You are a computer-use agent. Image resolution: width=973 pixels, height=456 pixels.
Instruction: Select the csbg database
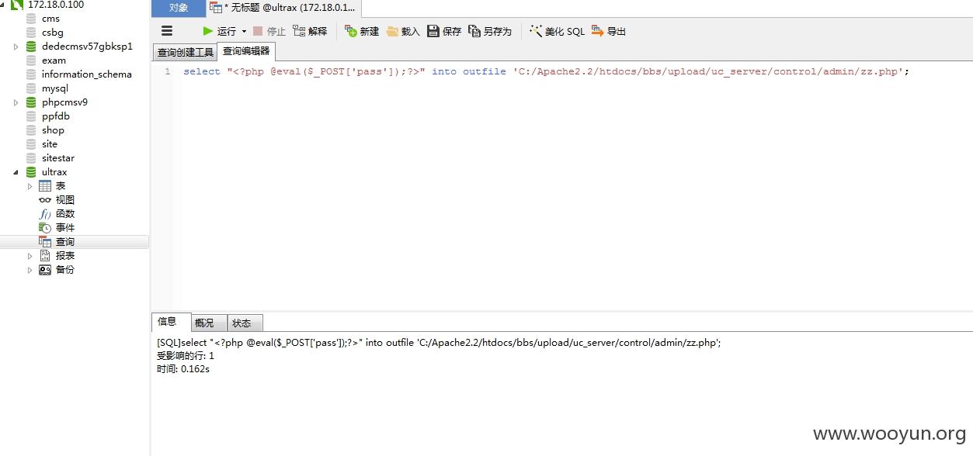click(53, 33)
